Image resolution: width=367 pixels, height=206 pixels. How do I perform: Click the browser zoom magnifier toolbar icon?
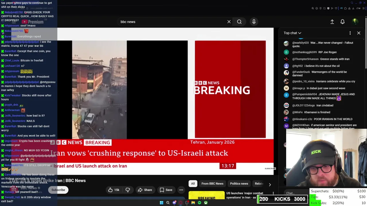[x=313, y=8]
